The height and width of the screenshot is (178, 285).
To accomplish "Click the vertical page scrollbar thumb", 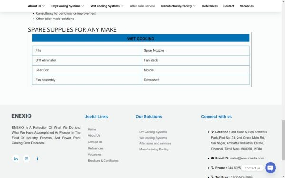I will click(x=283, y=140).
